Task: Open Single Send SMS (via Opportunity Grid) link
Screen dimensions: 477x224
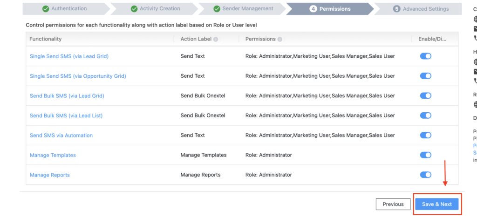Action: [78, 76]
